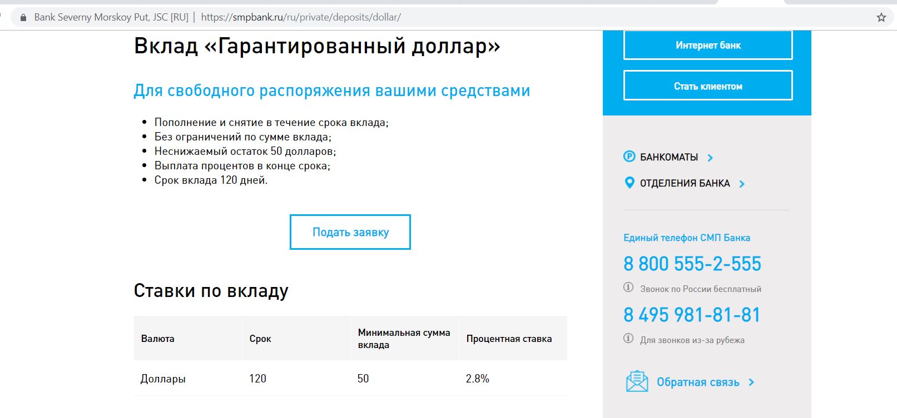Open the Обратная связь link
The width and height of the screenshot is (897, 418).
698,382
